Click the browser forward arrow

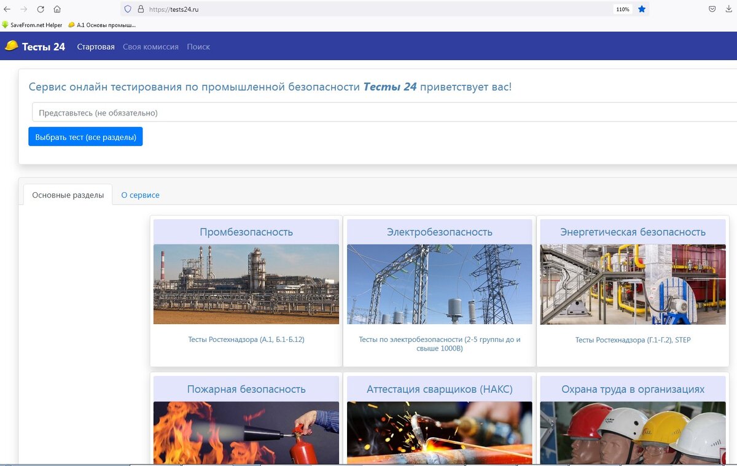tap(24, 9)
